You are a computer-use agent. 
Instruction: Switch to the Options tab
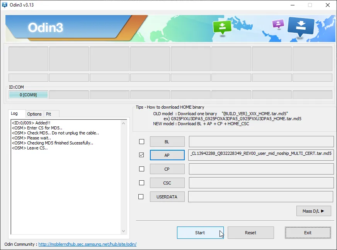point(34,114)
